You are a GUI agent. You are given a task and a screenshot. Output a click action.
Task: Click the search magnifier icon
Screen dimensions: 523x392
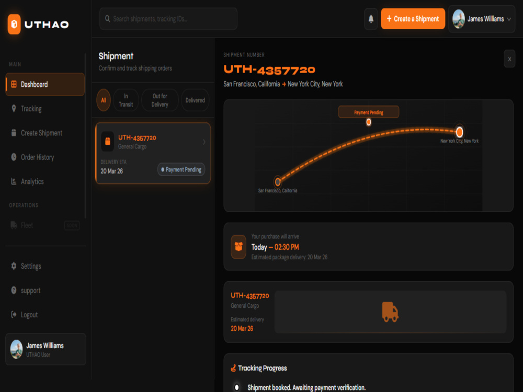107,19
